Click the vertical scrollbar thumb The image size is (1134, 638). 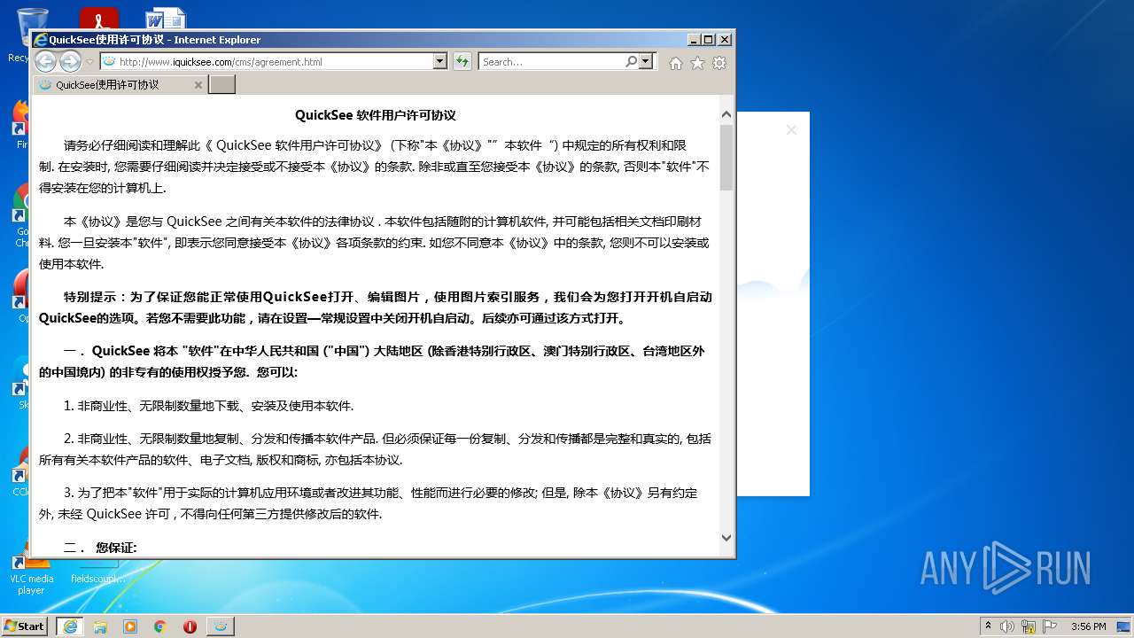(x=726, y=158)
